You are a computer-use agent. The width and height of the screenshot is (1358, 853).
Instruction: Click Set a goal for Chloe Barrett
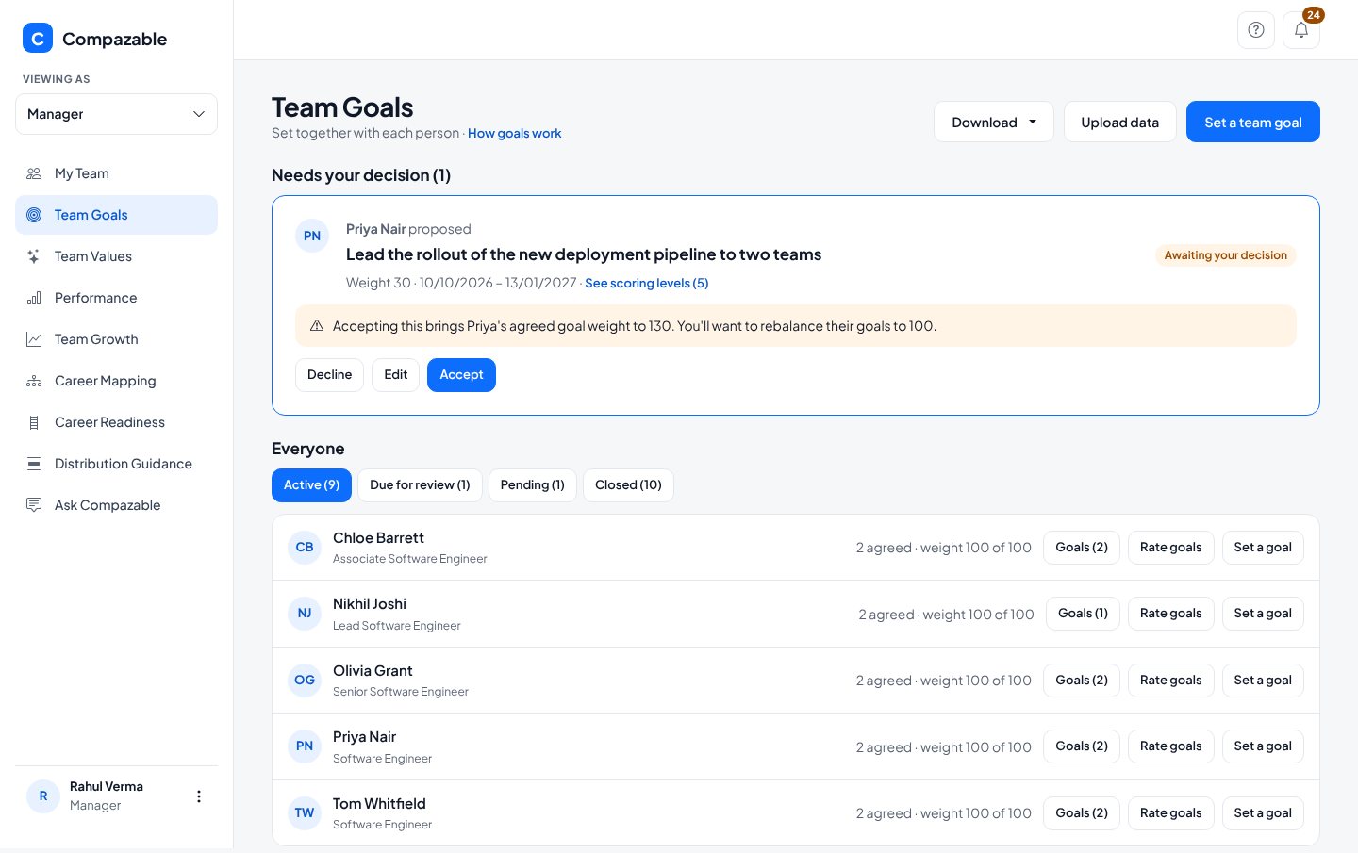(1263, 548)
